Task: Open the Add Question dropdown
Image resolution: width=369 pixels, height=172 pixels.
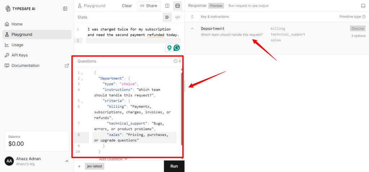Action: tap(114, 159)
